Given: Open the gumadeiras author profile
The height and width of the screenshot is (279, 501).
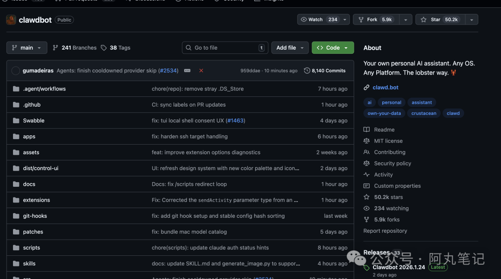Looking at the screenshot, I should coord(38,70).
